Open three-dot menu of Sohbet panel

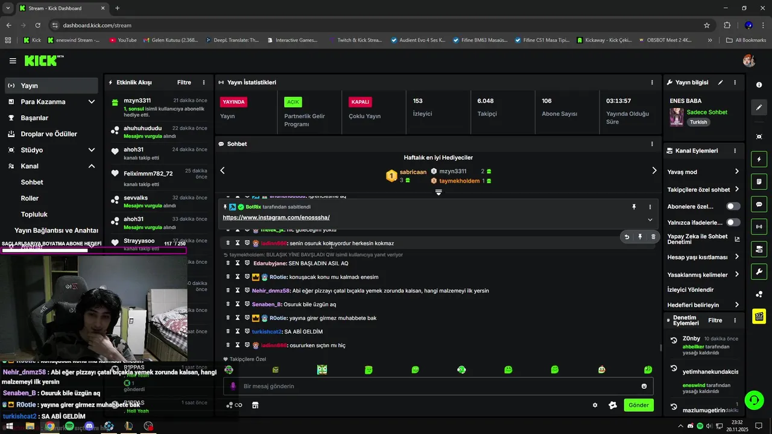coord(652,144)
